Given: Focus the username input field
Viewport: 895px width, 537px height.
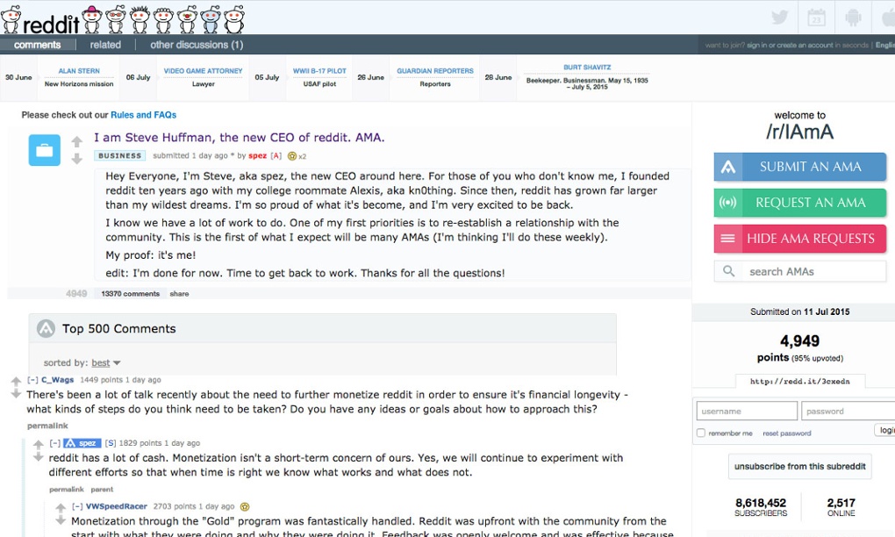Looking at the screenshot, I should (747, 411).
